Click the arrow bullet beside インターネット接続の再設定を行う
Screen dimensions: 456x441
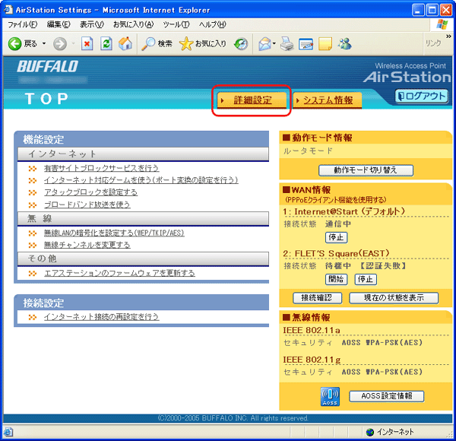pyautogui.click(x=33, y=317)
